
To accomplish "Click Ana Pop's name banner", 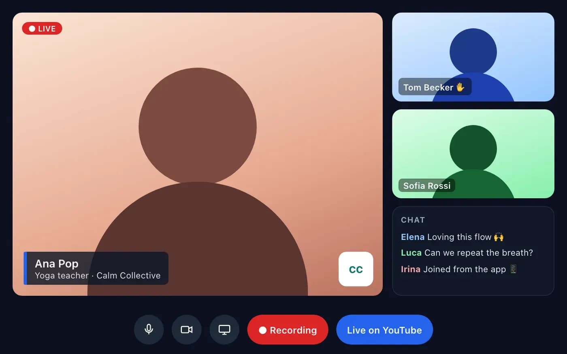I will (x=96, y=268).
